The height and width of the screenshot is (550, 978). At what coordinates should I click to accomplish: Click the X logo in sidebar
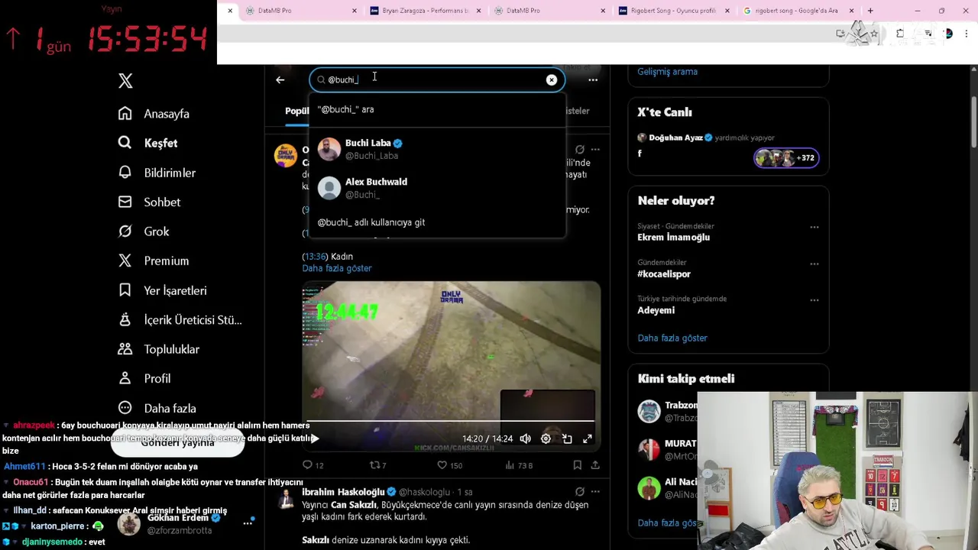click(125, 81)
